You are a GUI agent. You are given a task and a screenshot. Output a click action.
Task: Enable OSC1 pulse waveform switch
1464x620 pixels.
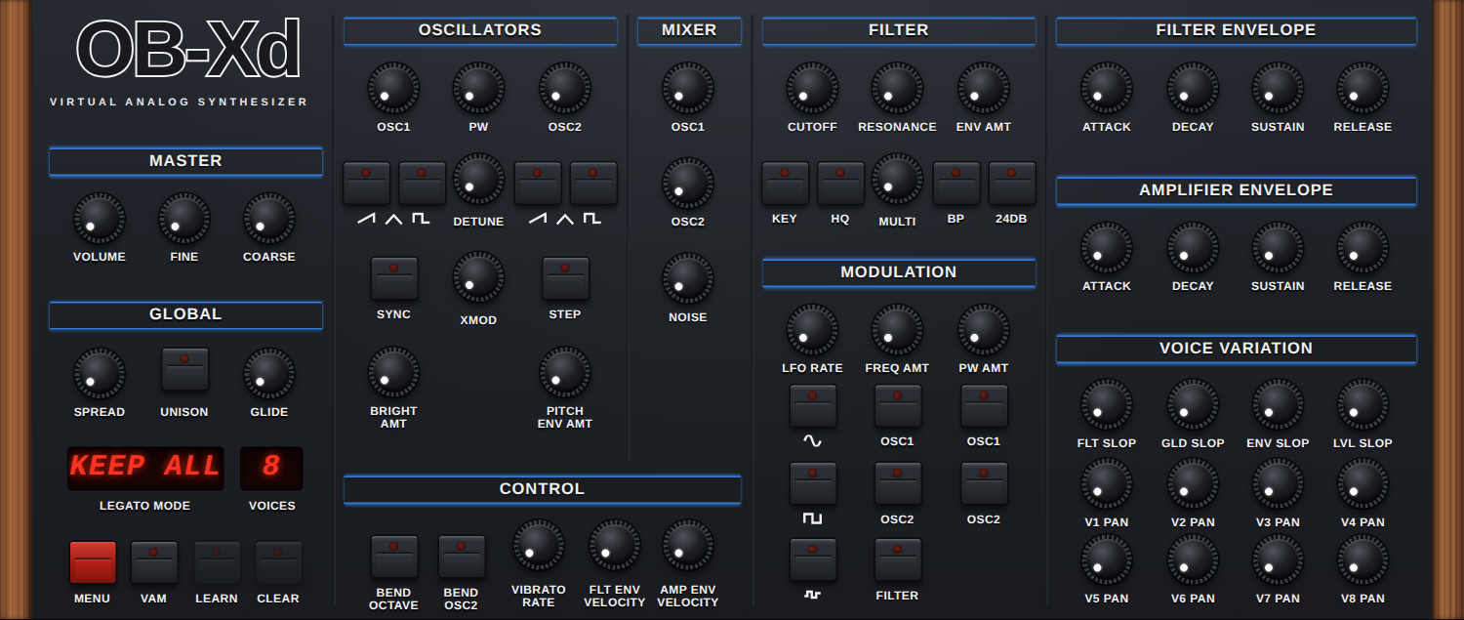(423, 184)
